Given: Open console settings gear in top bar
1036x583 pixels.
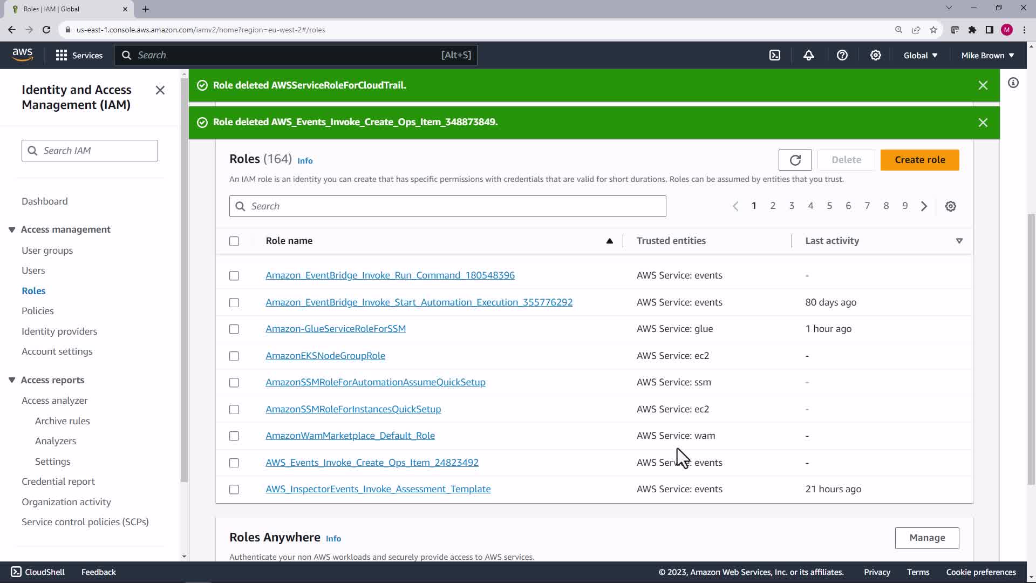Looking at the screenshot, I should click(x=875, y=55).
